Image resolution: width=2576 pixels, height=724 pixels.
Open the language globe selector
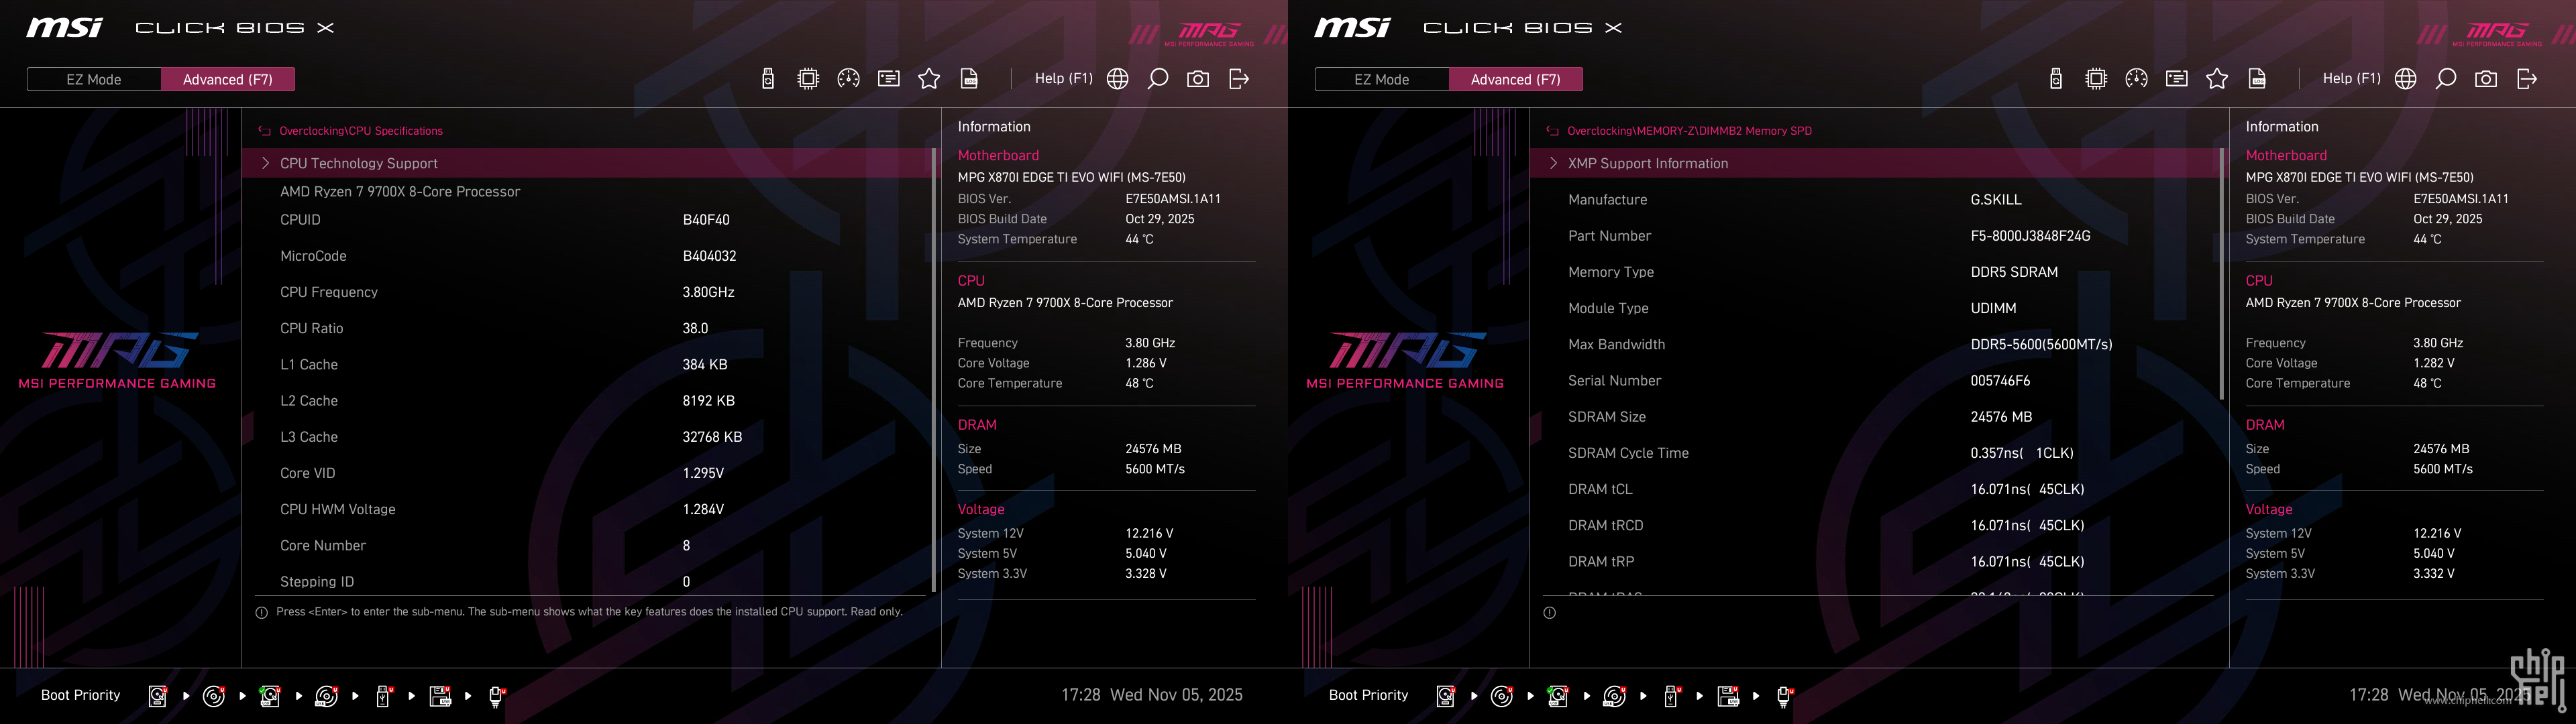point(1117,78)
